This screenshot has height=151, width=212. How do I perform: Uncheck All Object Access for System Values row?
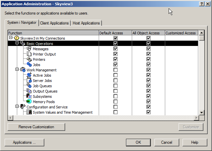point(148,112)
